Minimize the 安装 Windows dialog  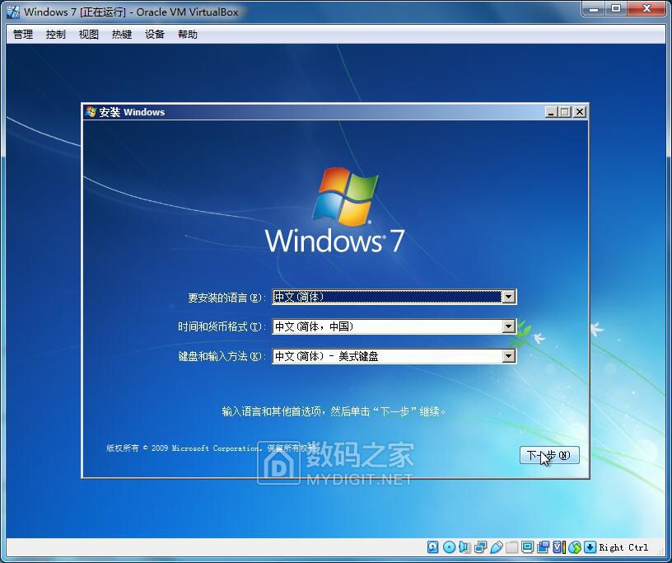coord(551,112)
